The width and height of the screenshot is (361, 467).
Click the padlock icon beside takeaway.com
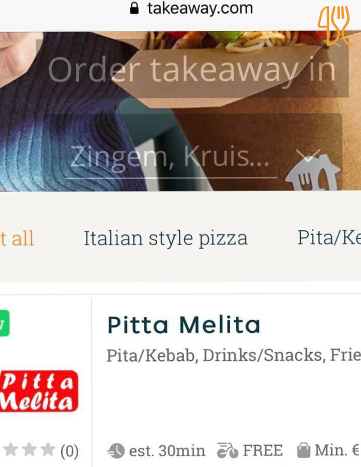(x=134, y=9)
